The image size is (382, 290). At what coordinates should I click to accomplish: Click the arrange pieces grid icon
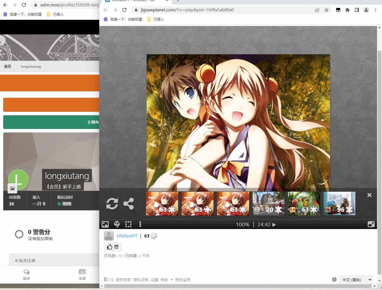pos(128,224)
